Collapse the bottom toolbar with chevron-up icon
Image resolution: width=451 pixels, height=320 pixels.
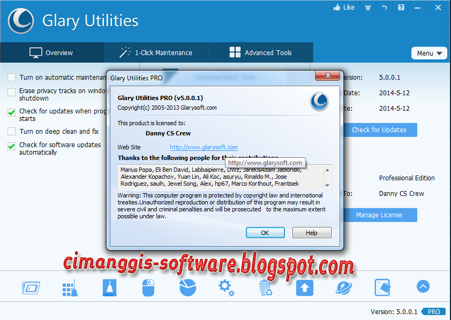pos(423,286)
